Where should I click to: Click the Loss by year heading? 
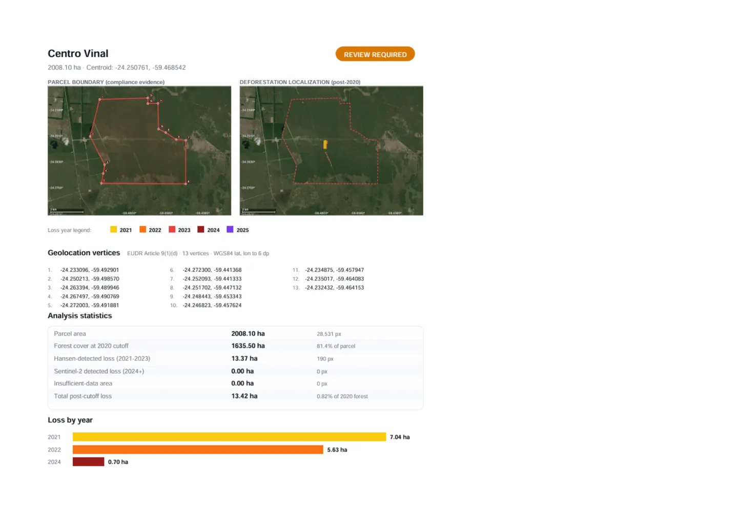(70, 420)
